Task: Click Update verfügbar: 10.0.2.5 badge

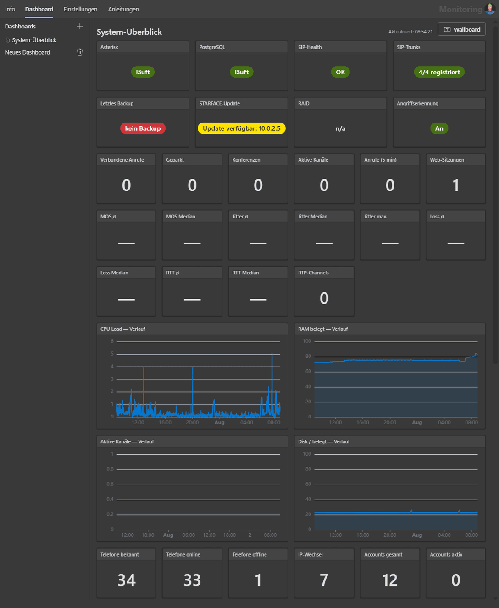Action: (242, 128)
